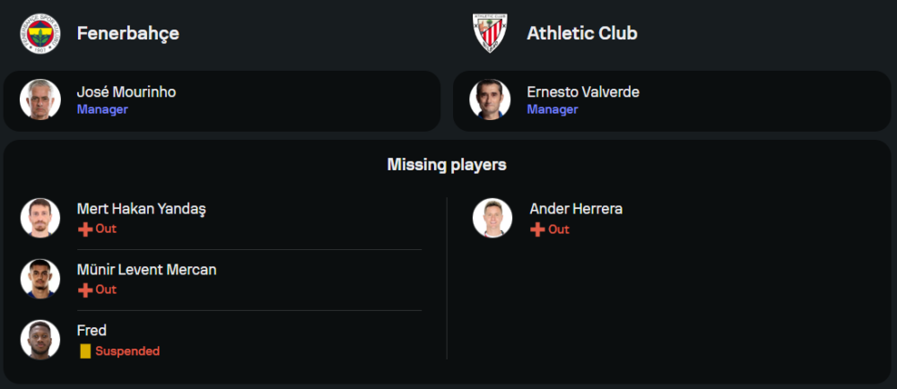Click the red injury cross beside Ander Herrera
Viewport: 897px width, 389px height.
tap(537, 229)
